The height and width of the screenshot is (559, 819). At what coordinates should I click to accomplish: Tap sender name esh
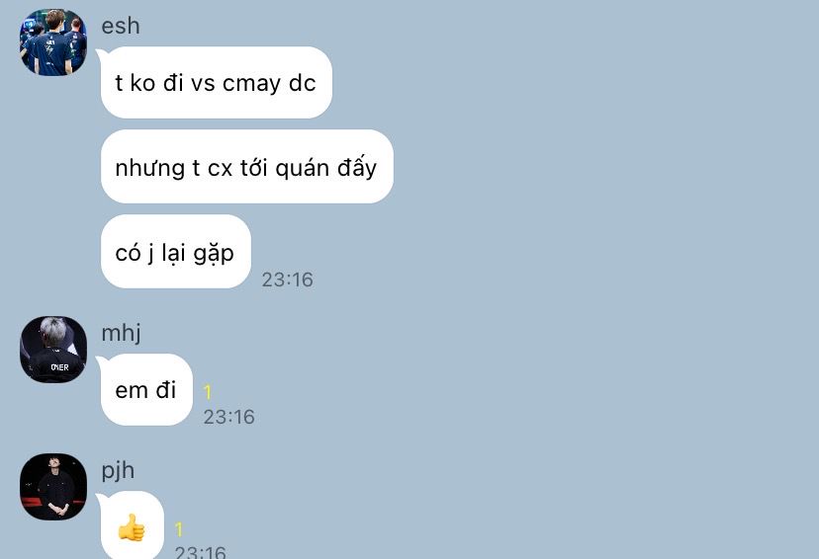[x=121, y=26]
